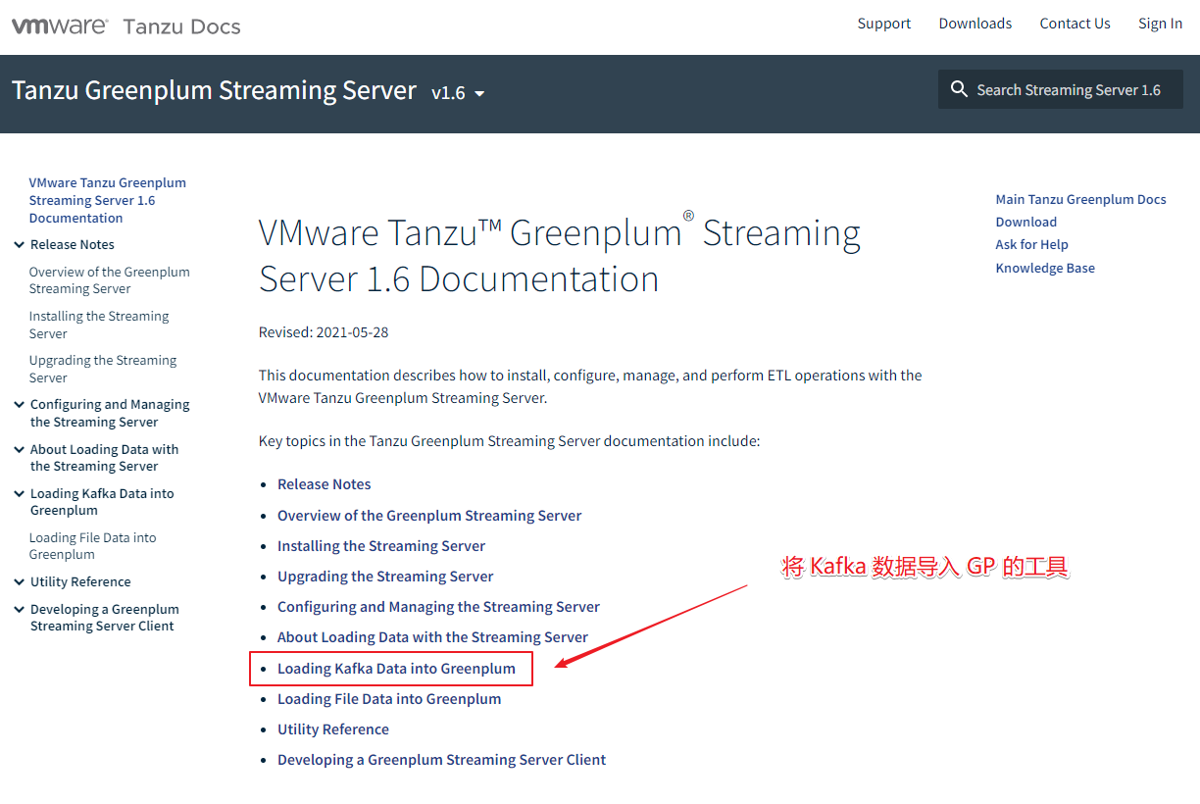Open Developing a Greenplum Streaming Server Client list link
1200x804 pixels.
[441, 760]
